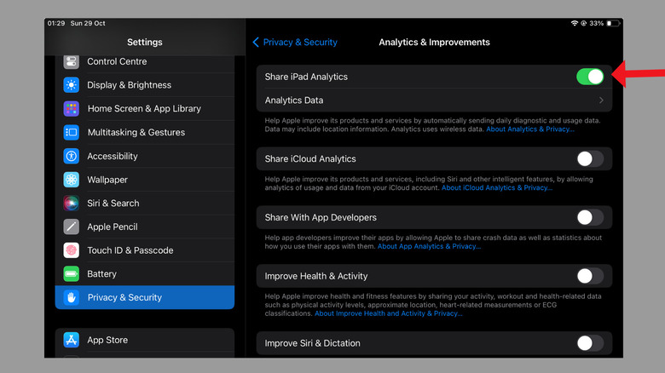
Task: Tap the Siri & Search icon
Action: [x=72, y=203]
